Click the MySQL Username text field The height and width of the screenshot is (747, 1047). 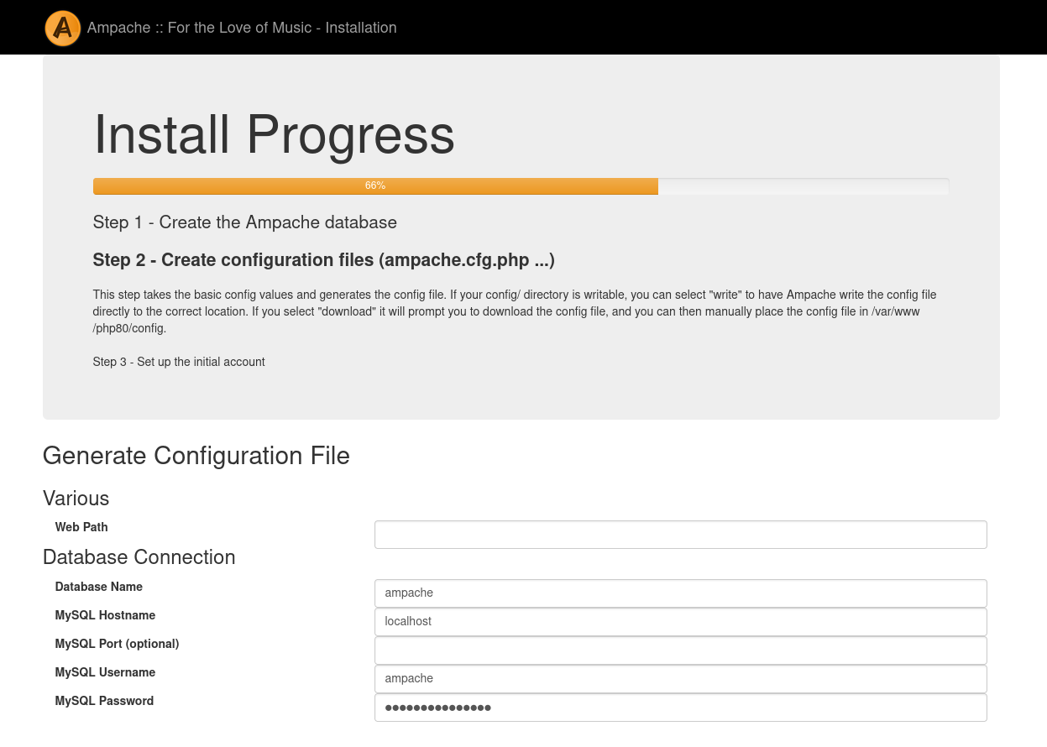(680, 679)
